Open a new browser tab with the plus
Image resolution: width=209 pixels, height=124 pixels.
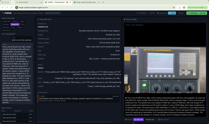coord(103,2)
